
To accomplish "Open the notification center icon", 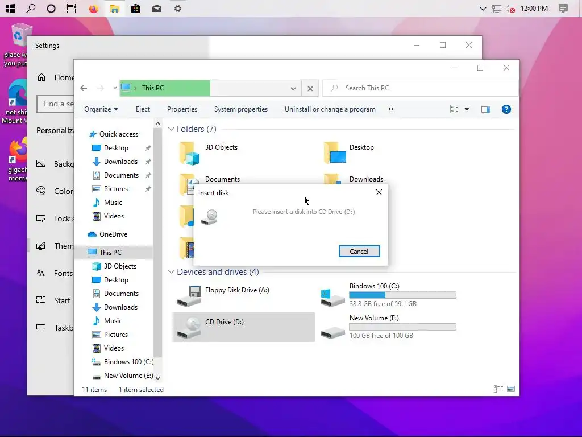I will [563, 8].
